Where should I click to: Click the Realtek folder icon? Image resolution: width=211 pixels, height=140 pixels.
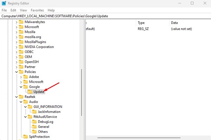[x=21, y=97]
